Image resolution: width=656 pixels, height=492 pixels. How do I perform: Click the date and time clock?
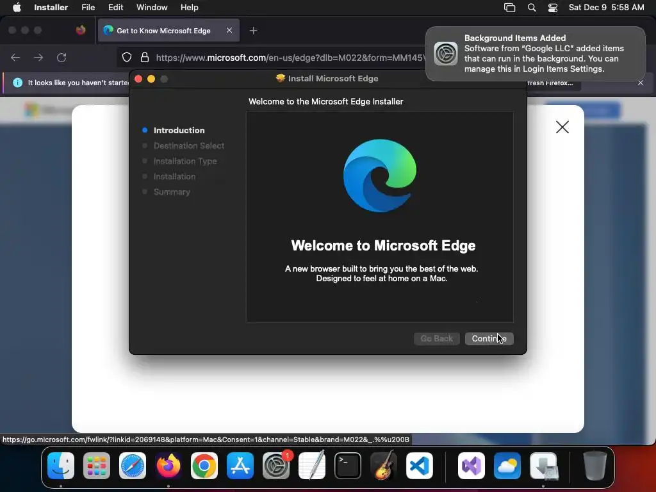(606, 8)
